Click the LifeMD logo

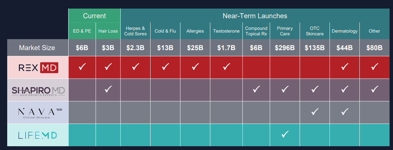tap(38, 135)
